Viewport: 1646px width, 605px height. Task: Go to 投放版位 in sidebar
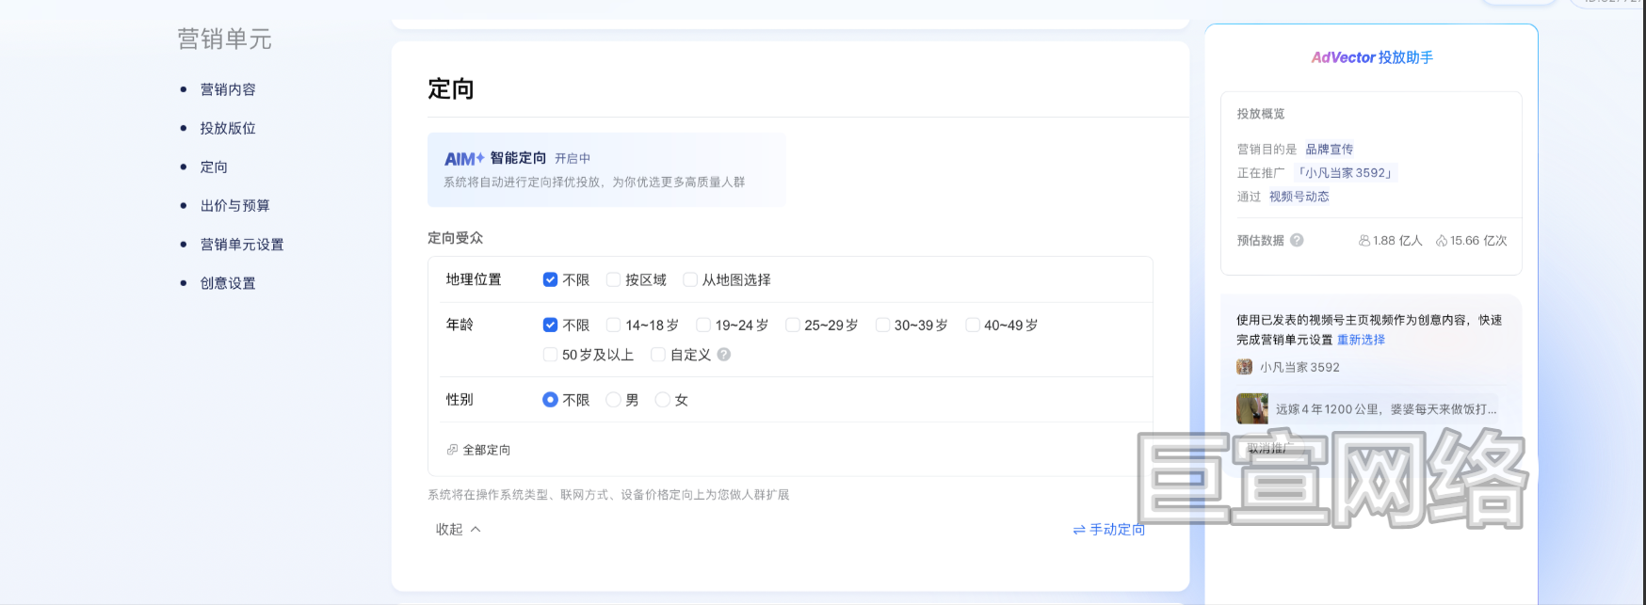[x=228, y=128]
